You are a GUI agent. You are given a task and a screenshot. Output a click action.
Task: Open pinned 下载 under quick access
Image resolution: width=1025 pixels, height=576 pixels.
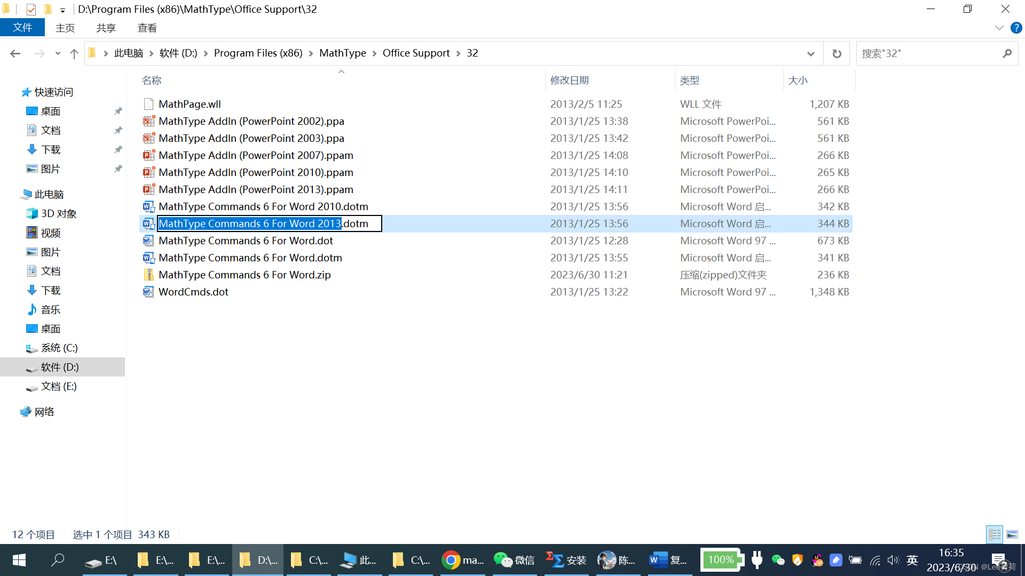click(x=51, y=149)
